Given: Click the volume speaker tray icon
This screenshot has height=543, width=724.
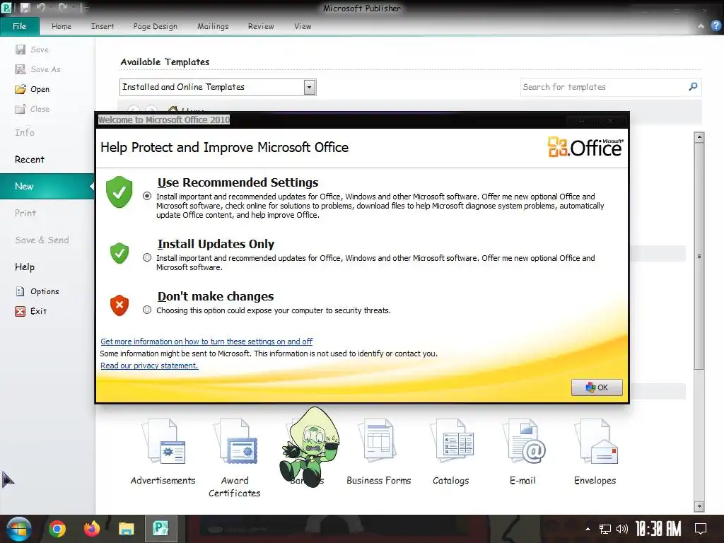Looking at the screenshot, I should 622,529.
